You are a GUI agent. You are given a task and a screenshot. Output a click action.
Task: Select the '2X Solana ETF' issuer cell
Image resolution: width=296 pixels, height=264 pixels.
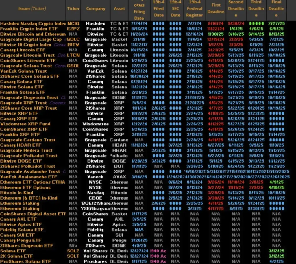click(16, 256)
